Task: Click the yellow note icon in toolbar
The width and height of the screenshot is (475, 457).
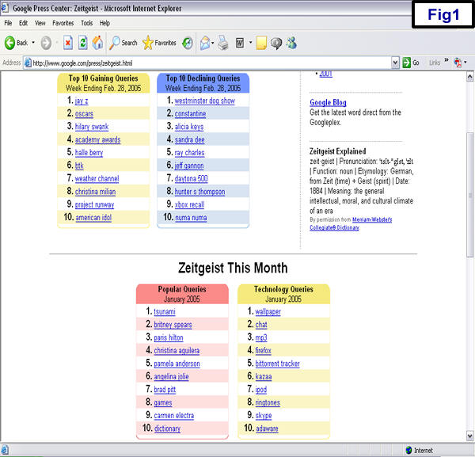Action: coord(261,43)
